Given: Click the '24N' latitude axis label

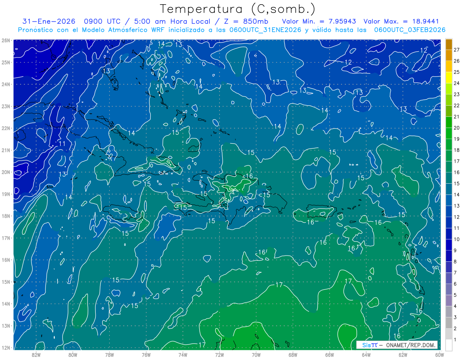Looking at the screenshot, I should (6, 84).
